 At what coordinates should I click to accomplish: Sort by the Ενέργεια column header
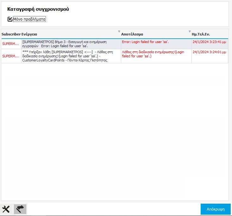[x=29, y=34]
